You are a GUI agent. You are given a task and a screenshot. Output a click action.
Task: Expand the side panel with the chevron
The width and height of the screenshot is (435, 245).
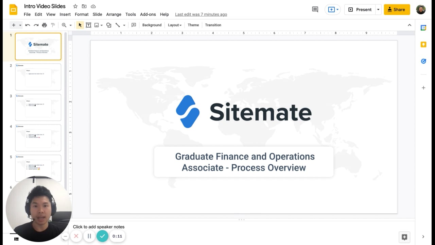[x=423, y=237]
